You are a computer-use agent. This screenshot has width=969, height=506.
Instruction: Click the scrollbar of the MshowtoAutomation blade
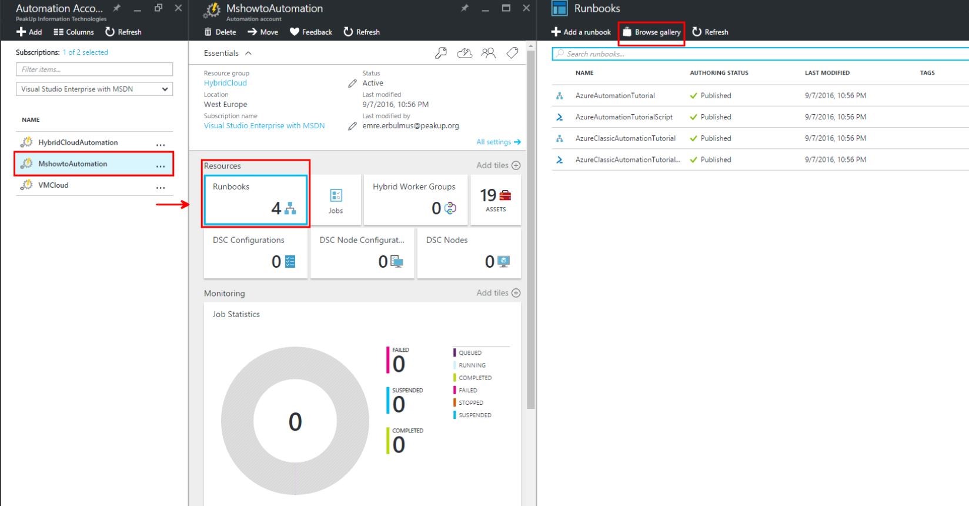point(531,229)
